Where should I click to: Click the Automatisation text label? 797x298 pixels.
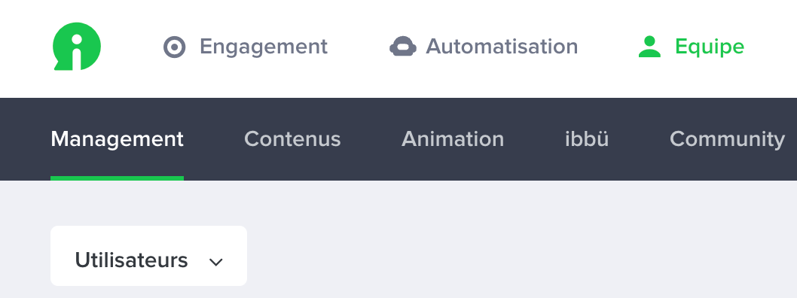(502, 47)
